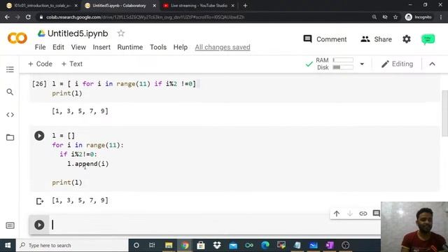Switch to the YouTube Studio live streaming tab

(x=199, y=6)
